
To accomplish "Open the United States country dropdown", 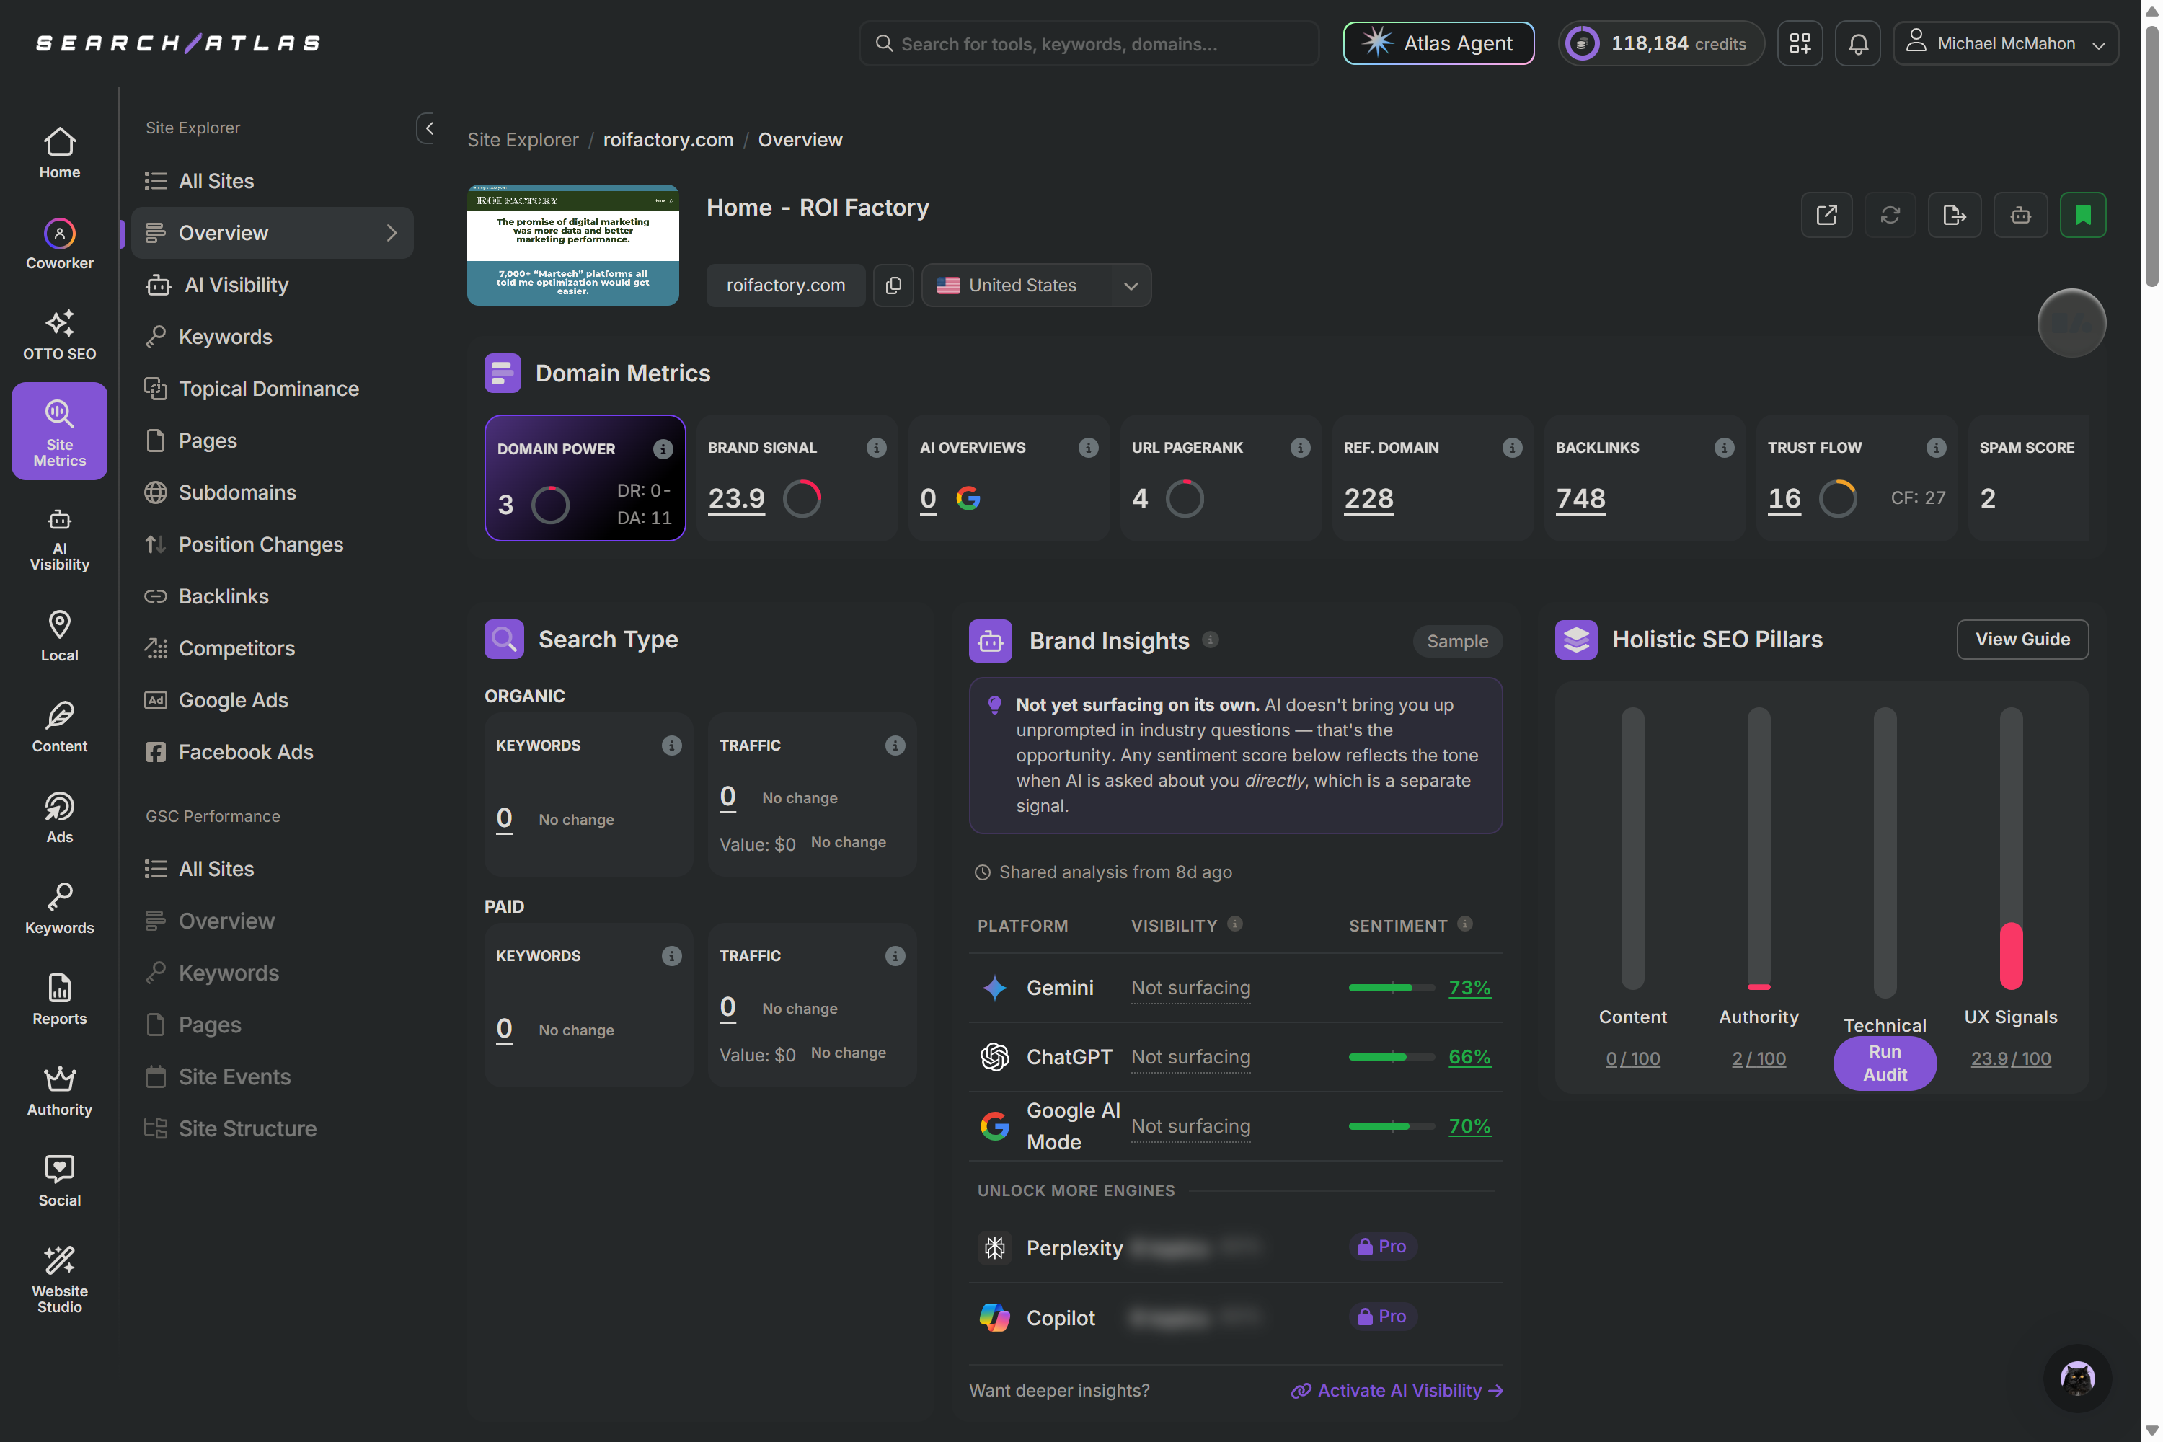I will [1037, 285].
